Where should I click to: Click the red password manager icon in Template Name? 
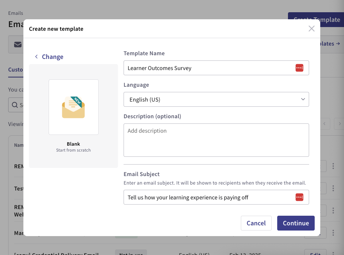tap(299, 68)
